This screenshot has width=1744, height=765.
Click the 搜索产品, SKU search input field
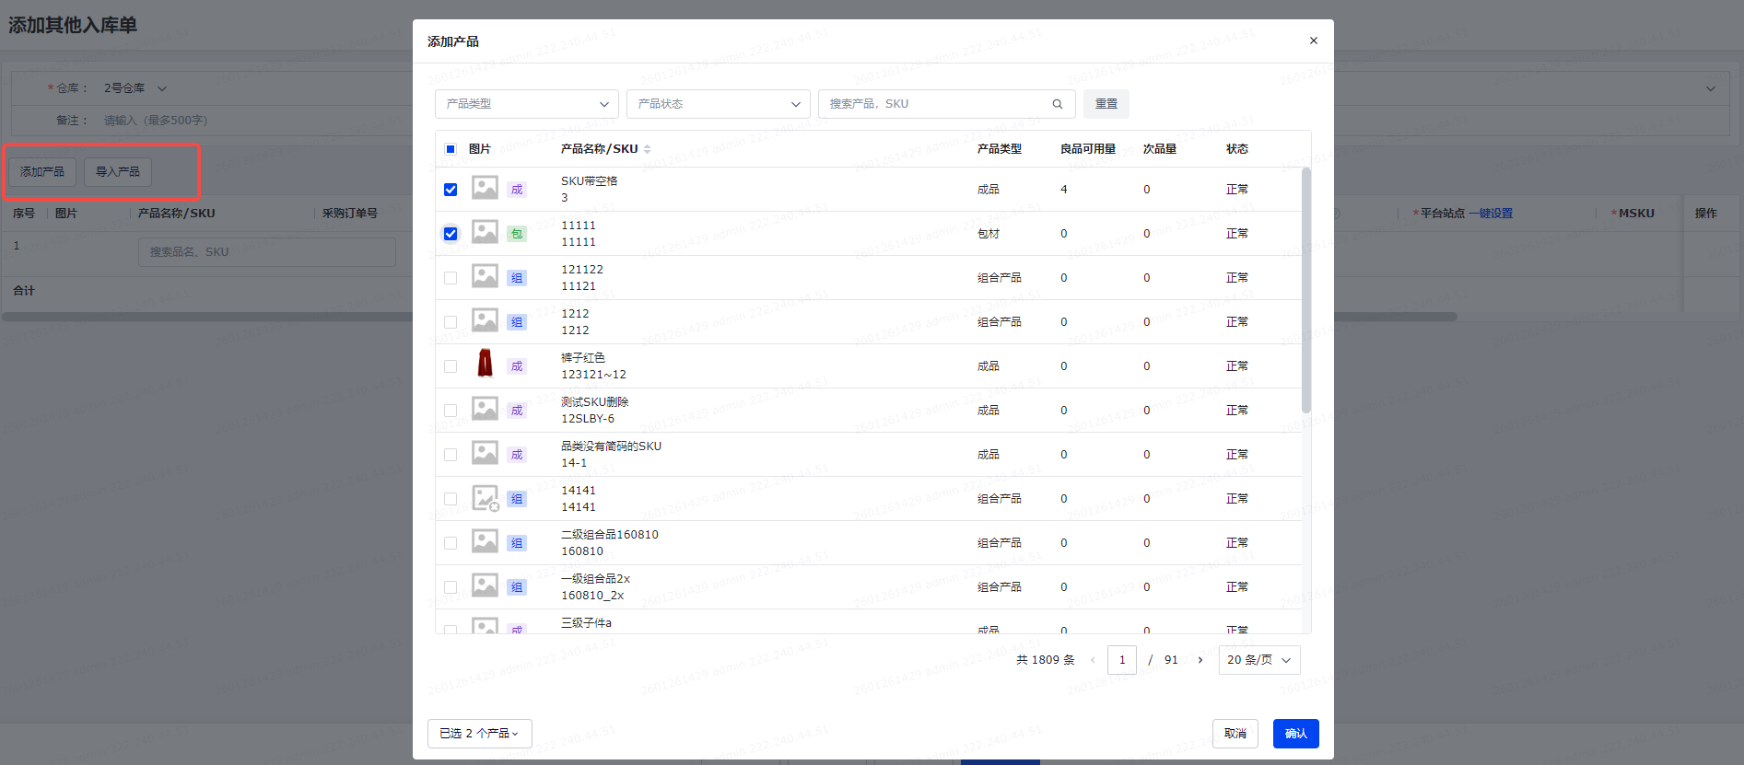(935, 104)
